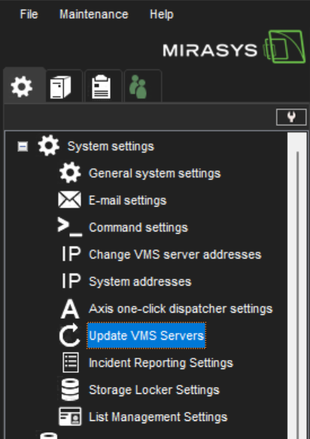This screenshot has width=310, height=439.
Task: Click IP icon beside System addresses
Action: click(x=71, y=281)
